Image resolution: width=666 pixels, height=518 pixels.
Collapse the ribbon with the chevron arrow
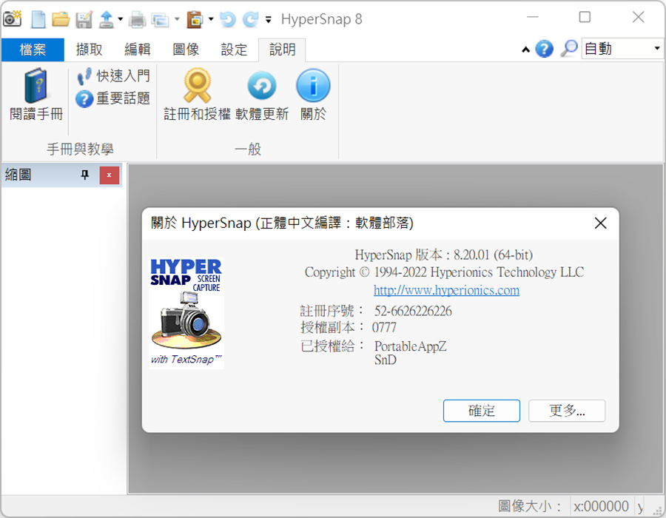(525, 48)
